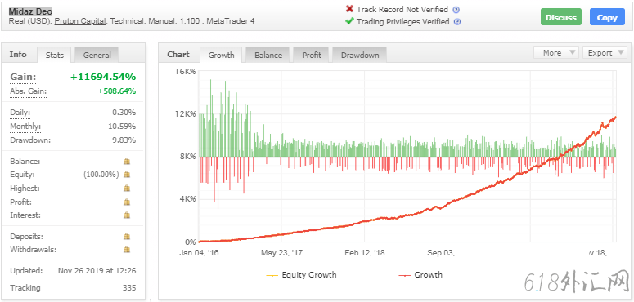Switch to the General tab
Image resolution: width=634 pixels, height=302 pixels.
coord(97,56)
